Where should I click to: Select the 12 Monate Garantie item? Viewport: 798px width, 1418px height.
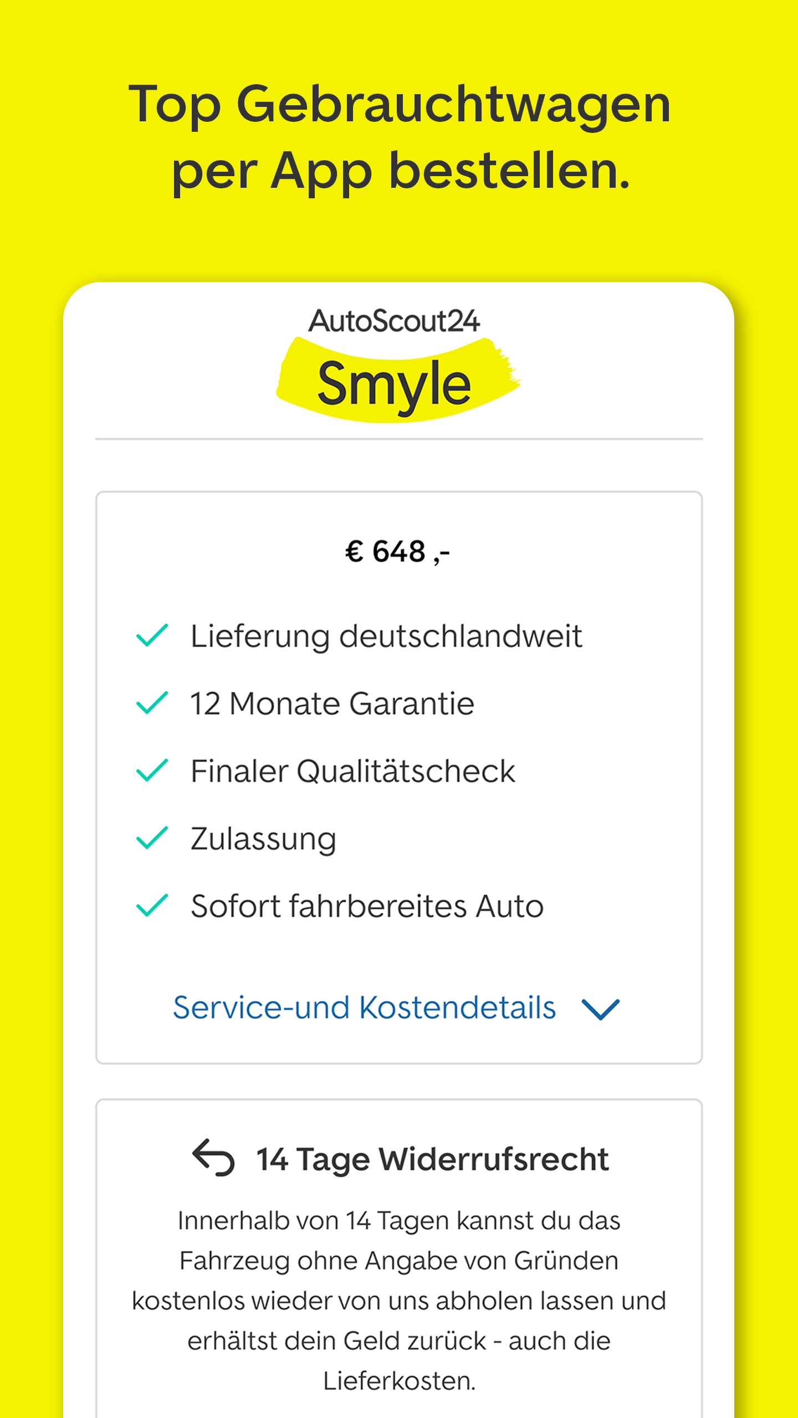[x=332, y=703]
